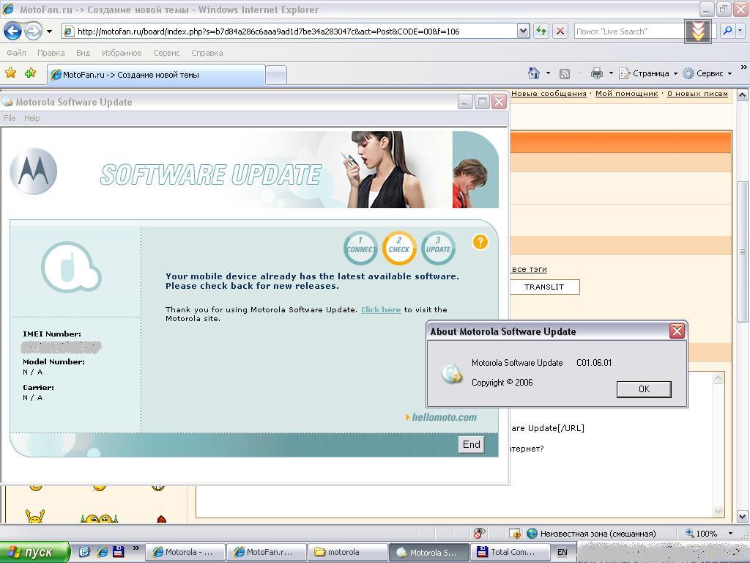Screen dimensions: 750x563
Task: Click OK in the About dialog
Action: point(644,389)
